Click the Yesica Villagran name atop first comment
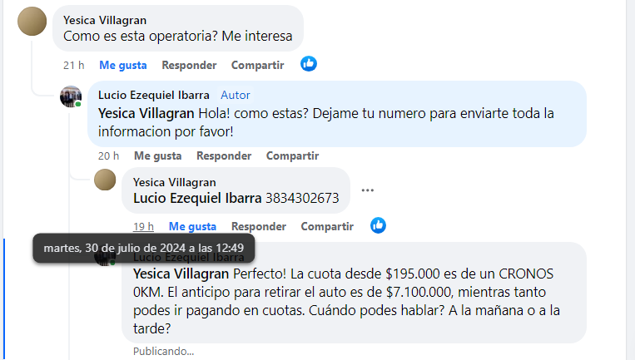635x360 pixels. [x=105, y=20]
